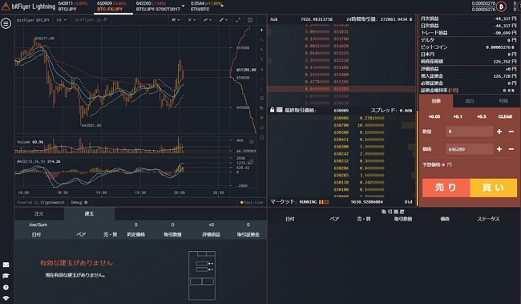Click the order book grouping list icon
Image resolution: width=521 pixels, height=304 pixels.
280,110
